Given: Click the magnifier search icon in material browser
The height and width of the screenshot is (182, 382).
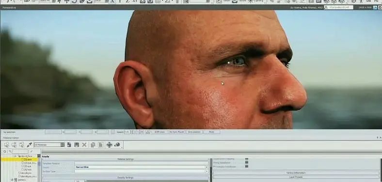Looking at the screenshot, I should [x=10, y=152].
